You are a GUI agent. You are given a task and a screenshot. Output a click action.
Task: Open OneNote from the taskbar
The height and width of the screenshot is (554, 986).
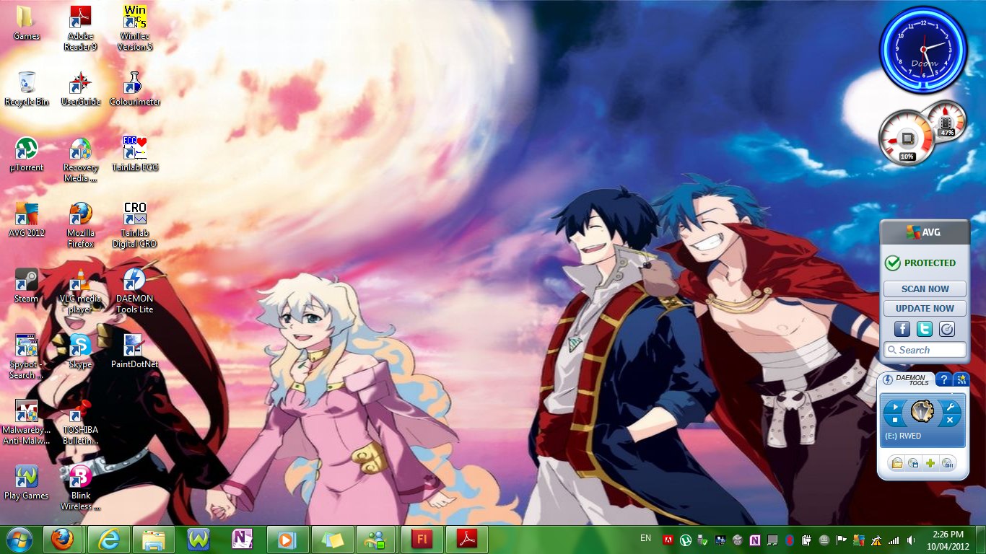click(x=243, y=540)
